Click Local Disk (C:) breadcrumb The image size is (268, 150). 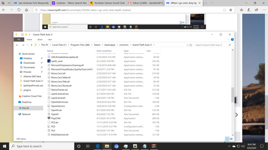click(59, 45)
